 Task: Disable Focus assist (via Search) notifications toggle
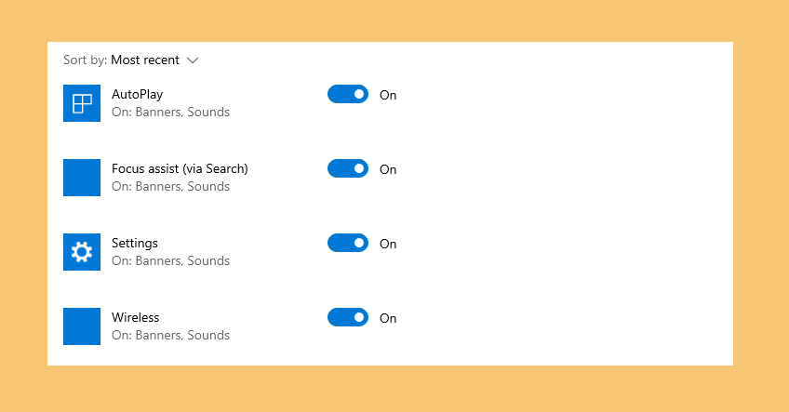click(x=348, y=168)
